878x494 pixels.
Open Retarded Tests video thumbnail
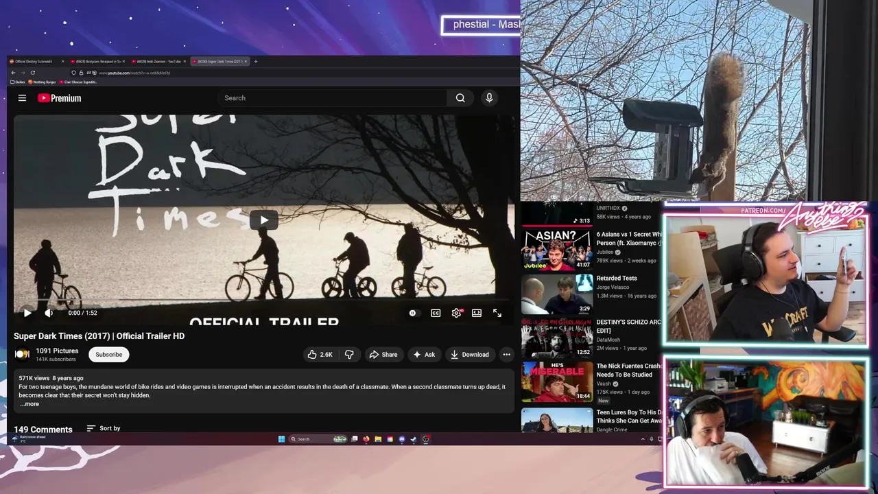tap(557, 294)
